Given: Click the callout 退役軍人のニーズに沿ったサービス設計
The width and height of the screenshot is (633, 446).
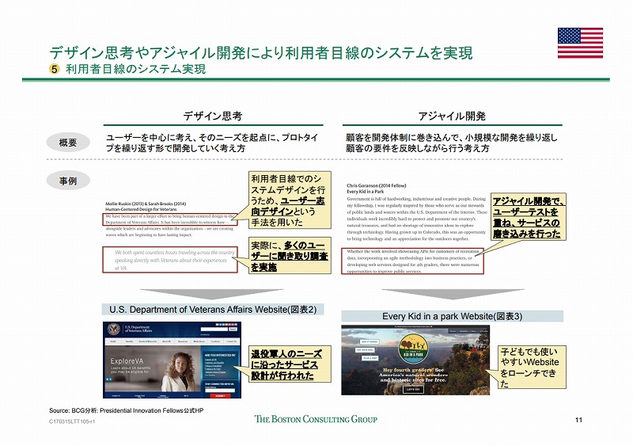Looking at the screenshot, I should coord(290,364).
